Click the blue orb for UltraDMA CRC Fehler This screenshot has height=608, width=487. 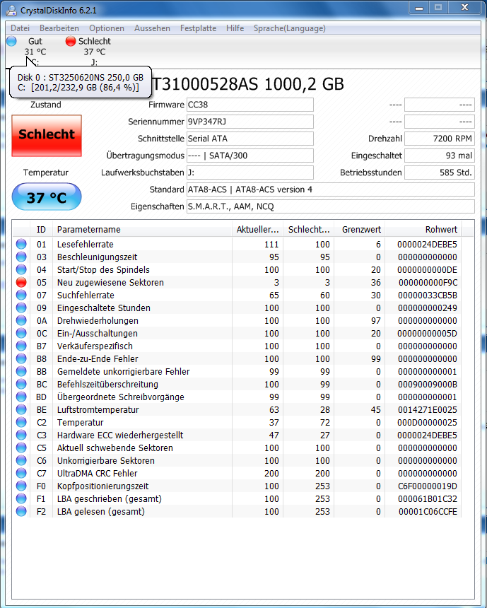21,473
